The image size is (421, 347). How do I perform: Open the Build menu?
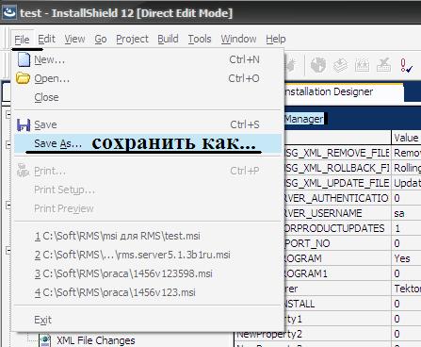pos(168,39)
